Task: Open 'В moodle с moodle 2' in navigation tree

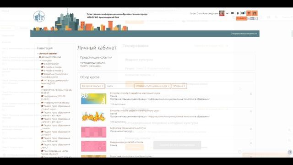Action: [54, 71]
